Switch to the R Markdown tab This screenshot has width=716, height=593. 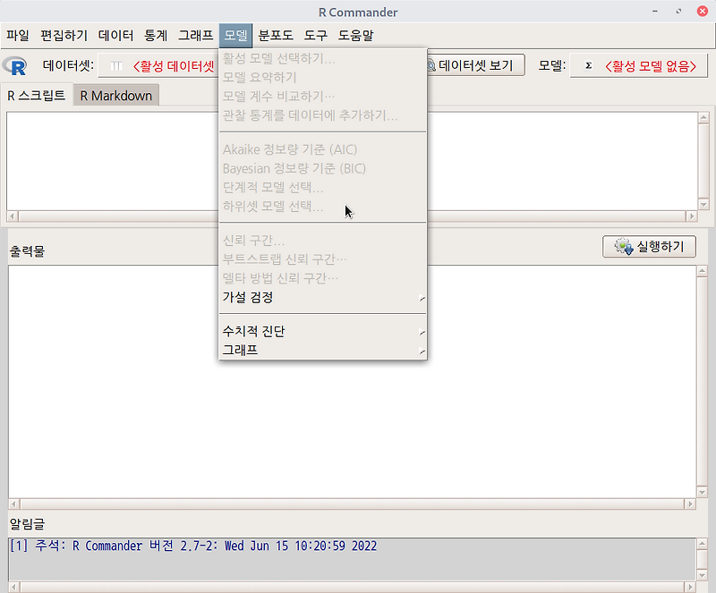coord(115,94)
